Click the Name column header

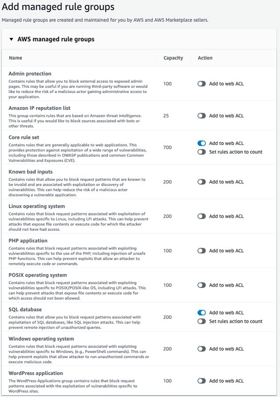[x=15, y=58]
